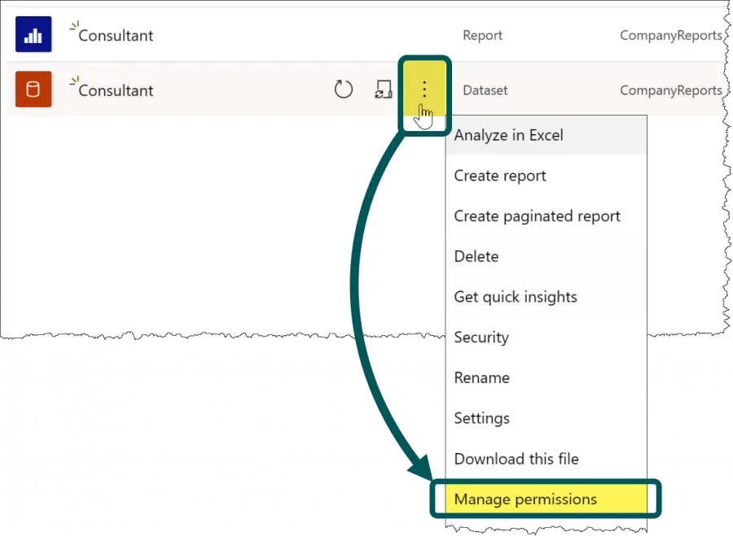Open Settings from the dataset menu

pyautogui.click(x=481, y=418)
